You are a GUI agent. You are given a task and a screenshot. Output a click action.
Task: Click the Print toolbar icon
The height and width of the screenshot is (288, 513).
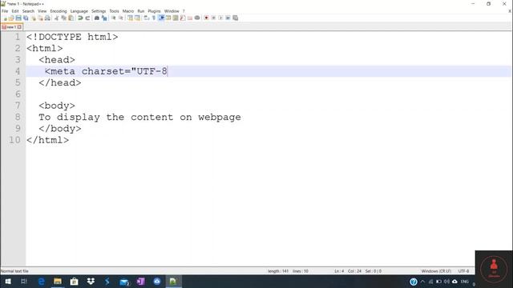point(47,18)
